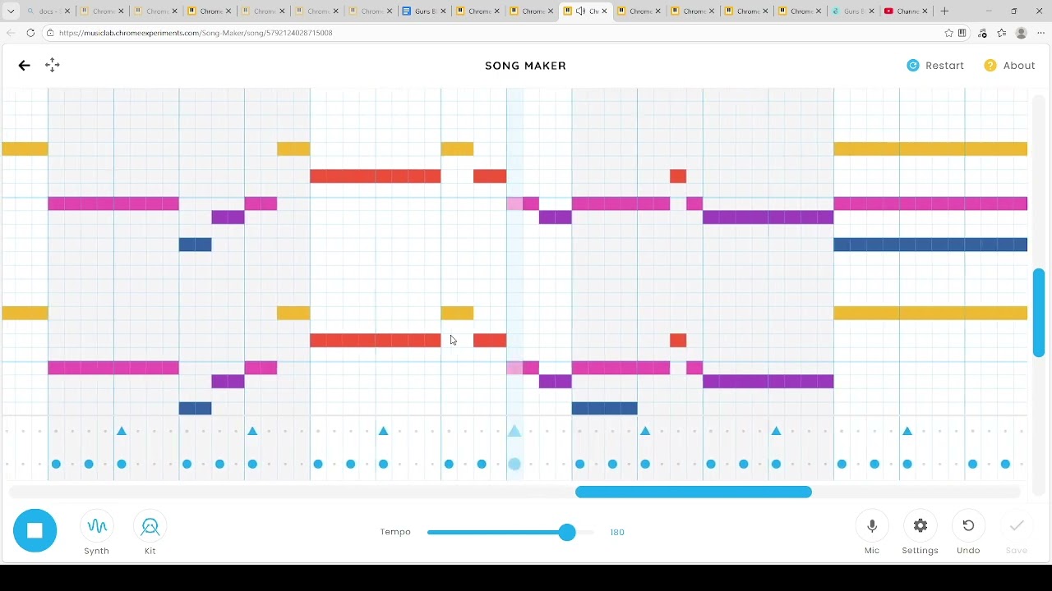Open a new browser tab with plus
1052x591 pixels.
click(944, 11)
